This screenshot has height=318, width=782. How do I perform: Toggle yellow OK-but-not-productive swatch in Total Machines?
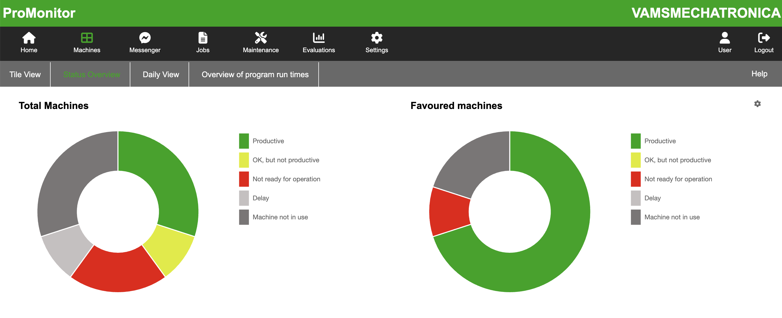click(244, 160)
